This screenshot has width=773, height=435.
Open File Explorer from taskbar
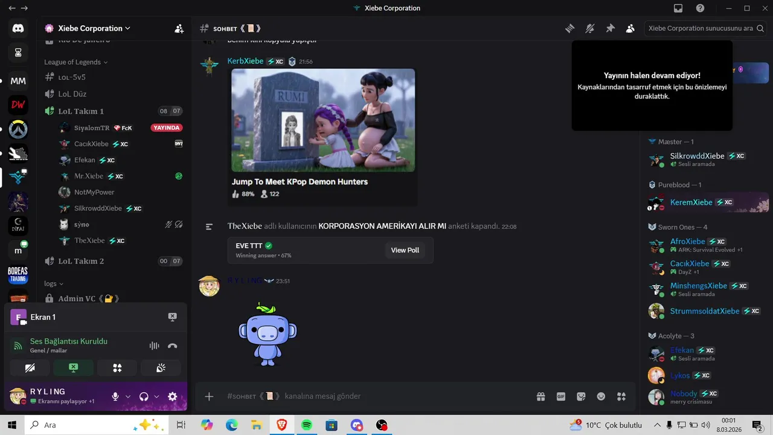[x=257, y=425]
